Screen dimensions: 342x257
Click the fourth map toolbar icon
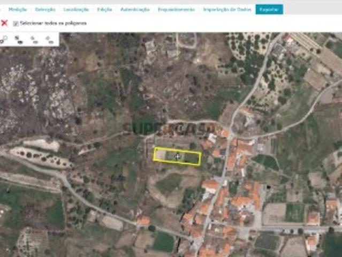click(x=50, y=40)
